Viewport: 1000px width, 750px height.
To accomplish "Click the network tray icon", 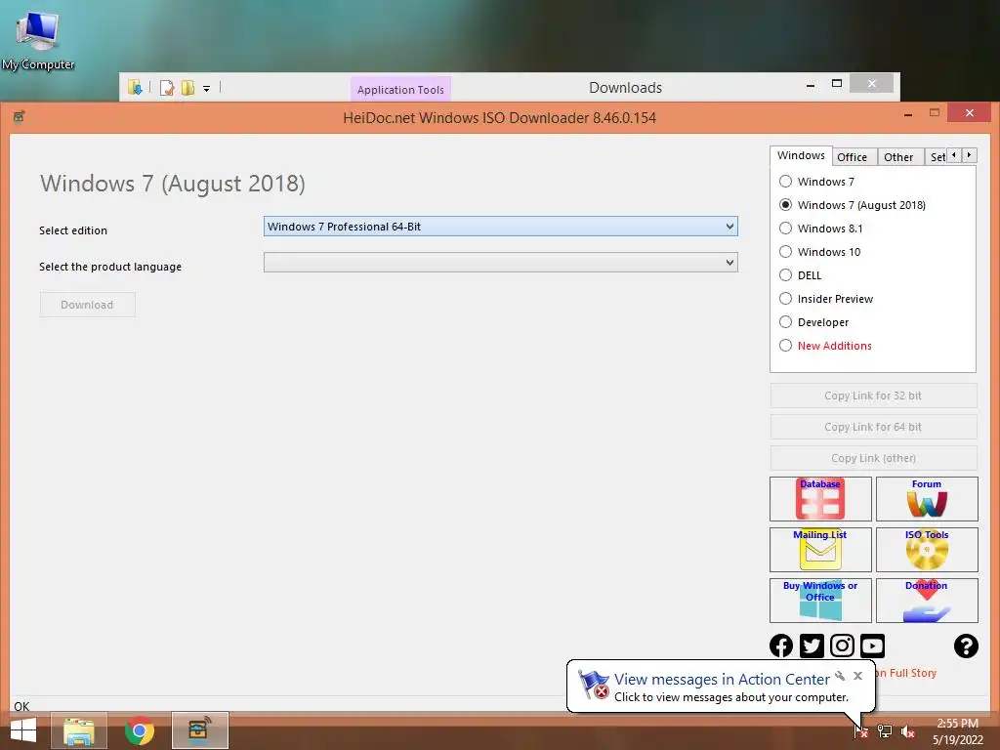I will [x=885, y=731].
